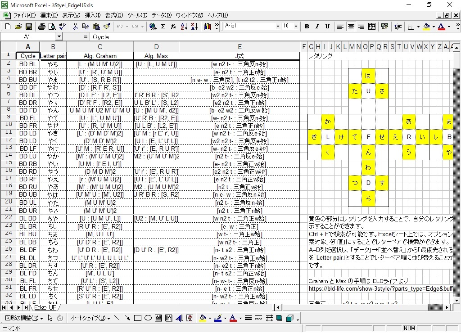The image size is (461, 333).
Task: Open the Arrow Style options
Action: pos(269,318)
